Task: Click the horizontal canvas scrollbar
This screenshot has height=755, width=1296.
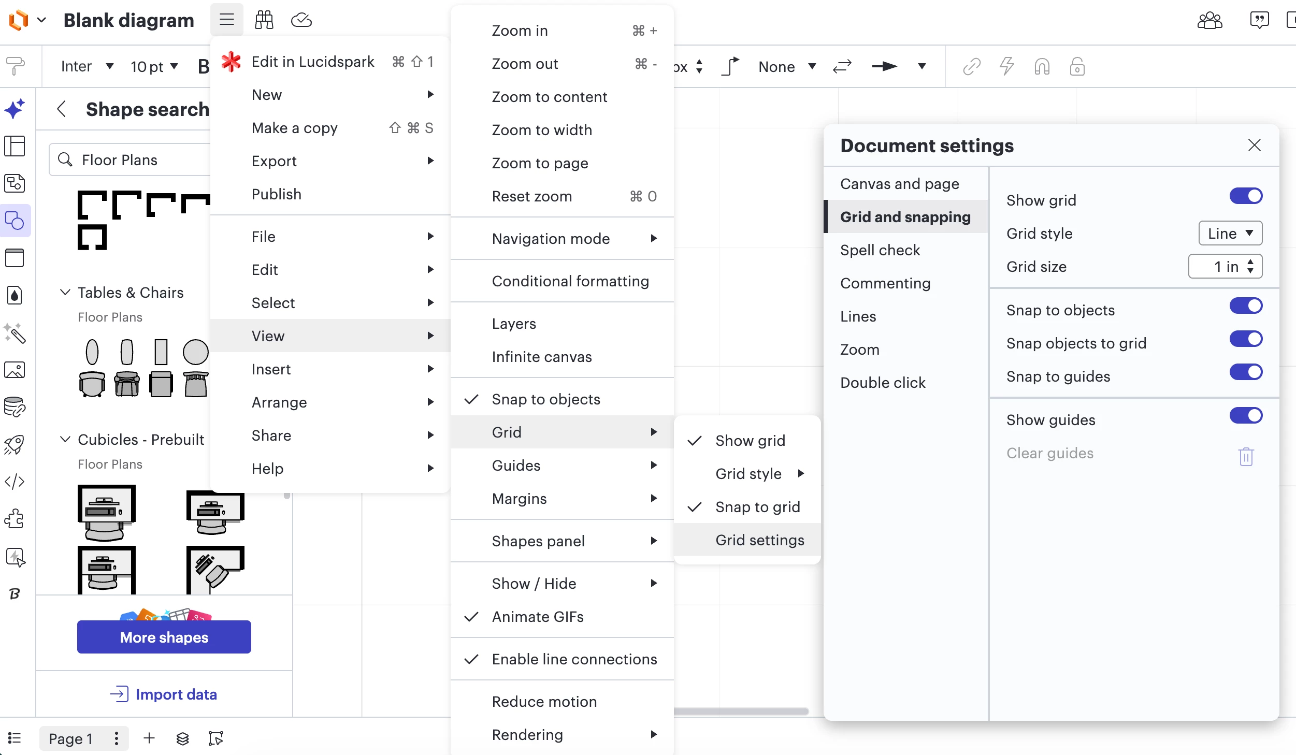Action: [x=741, y=712]
